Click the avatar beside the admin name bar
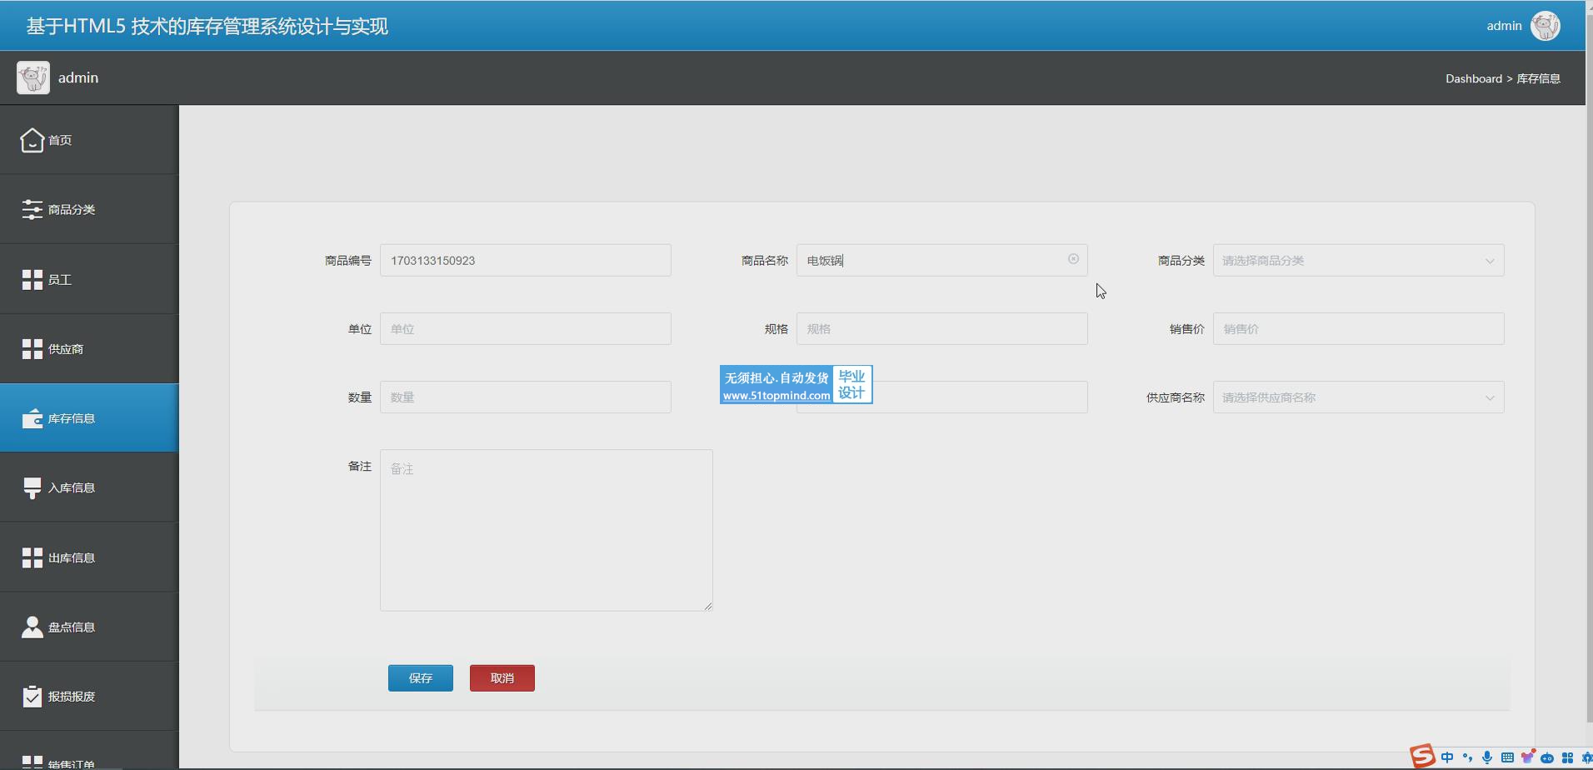 [33, 77]
